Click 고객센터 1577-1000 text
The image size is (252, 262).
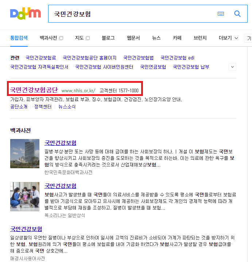pyautogui.click(x=119, y=90)
